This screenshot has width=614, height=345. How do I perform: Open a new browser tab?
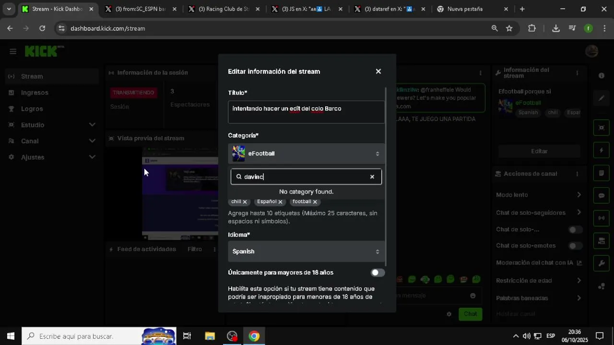(x=522, y=9)
